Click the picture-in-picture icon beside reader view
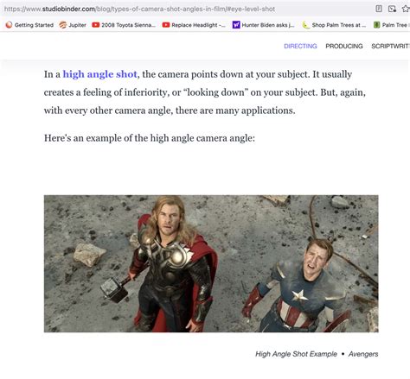 pyautogui.click(x=392, y=9)
